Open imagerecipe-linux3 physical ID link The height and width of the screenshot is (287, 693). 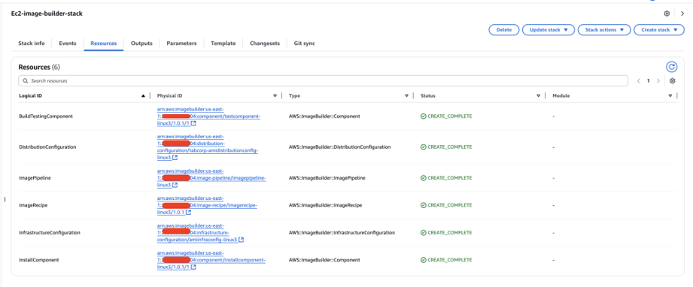pos(207,205)
